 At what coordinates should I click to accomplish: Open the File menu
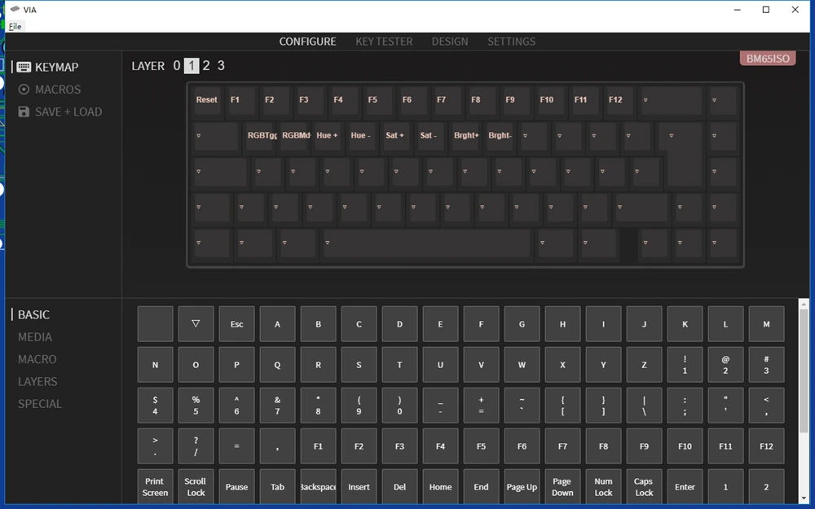pyautogui.click(x=15, y=26)
